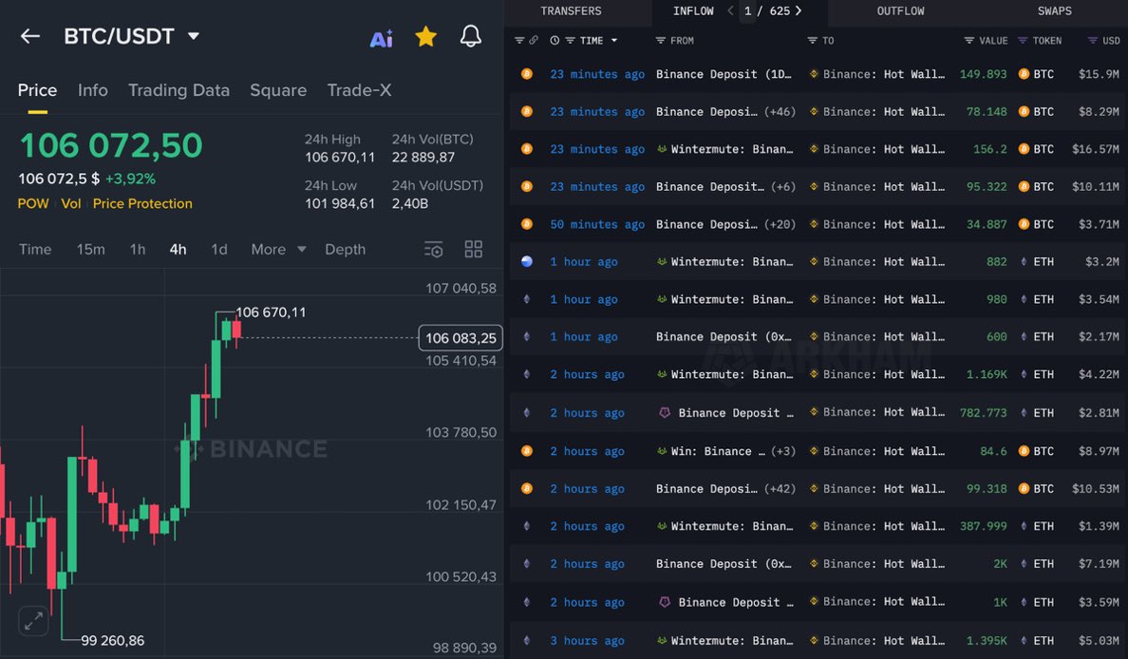This screenshot has width=1128, height=659.
Task: Click the POW tag
Action: coord(33,203)
